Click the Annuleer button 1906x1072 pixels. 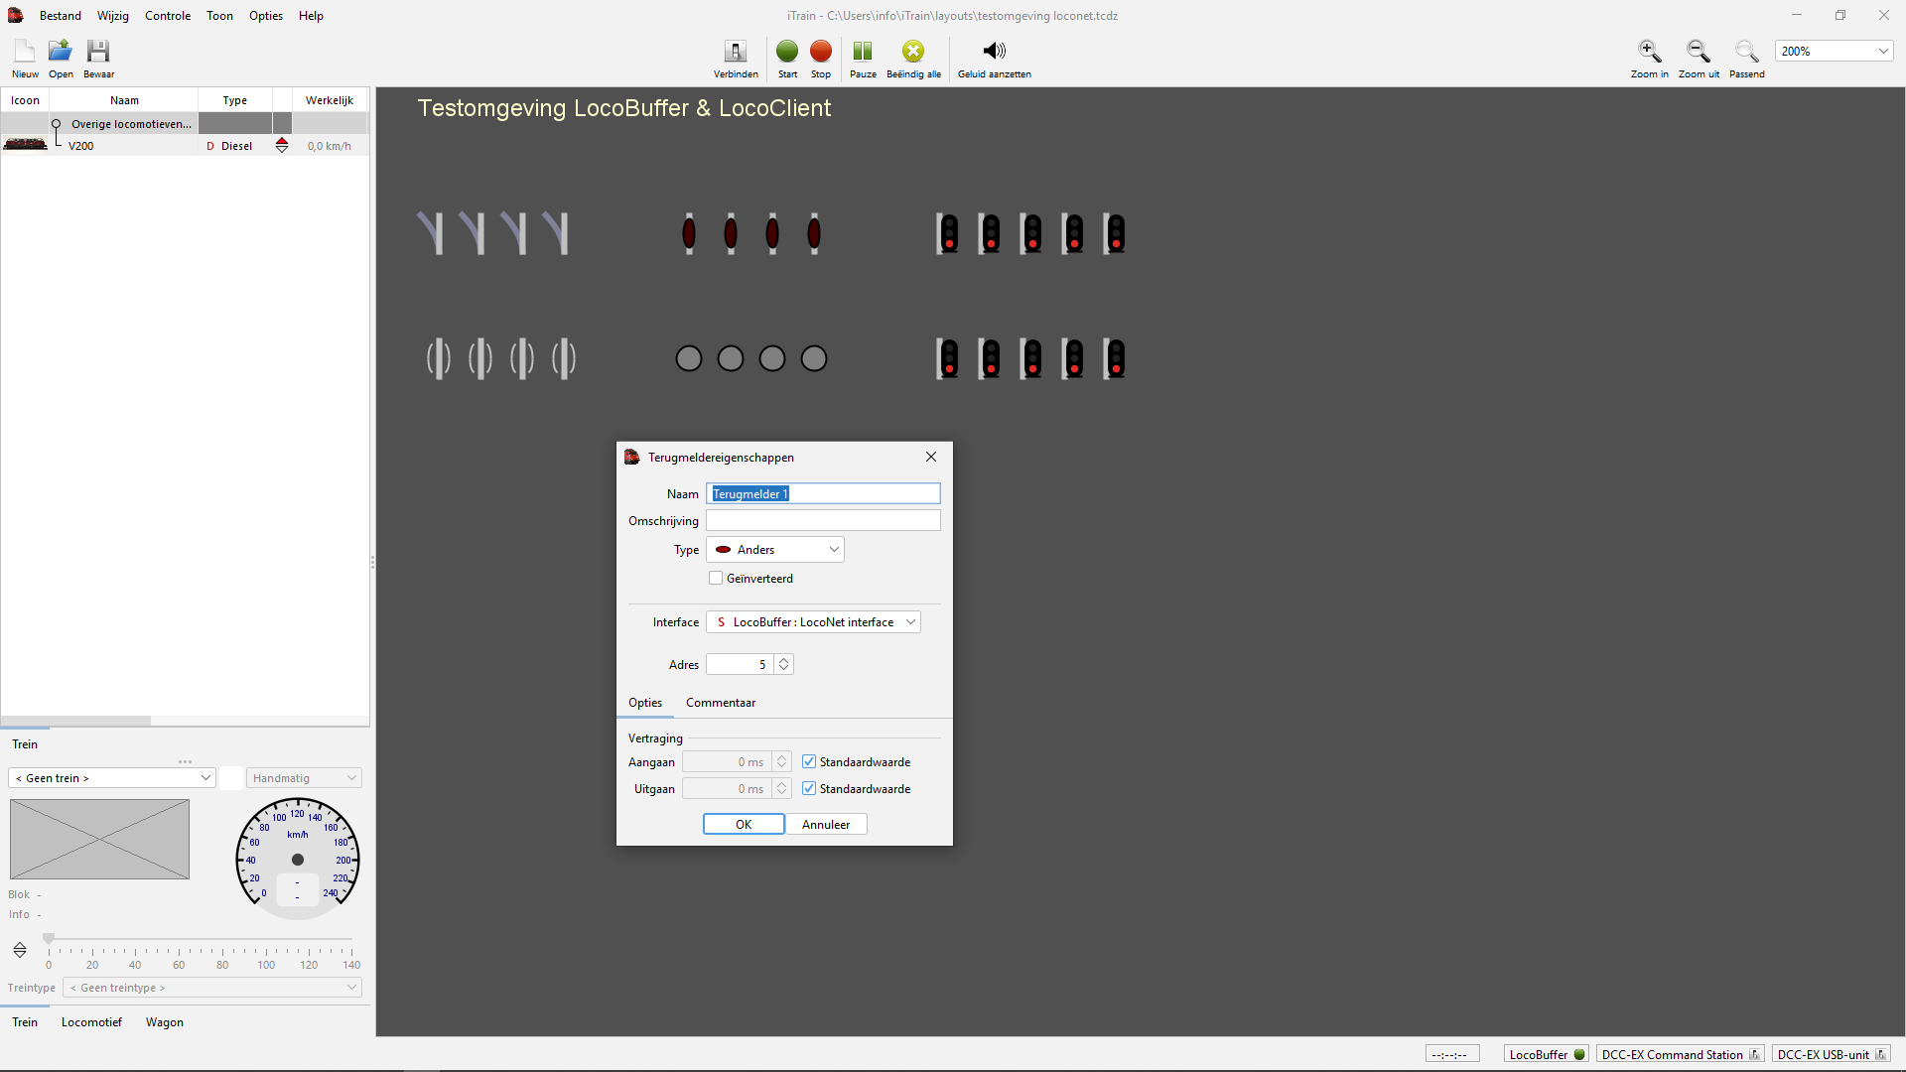[826, 825]
